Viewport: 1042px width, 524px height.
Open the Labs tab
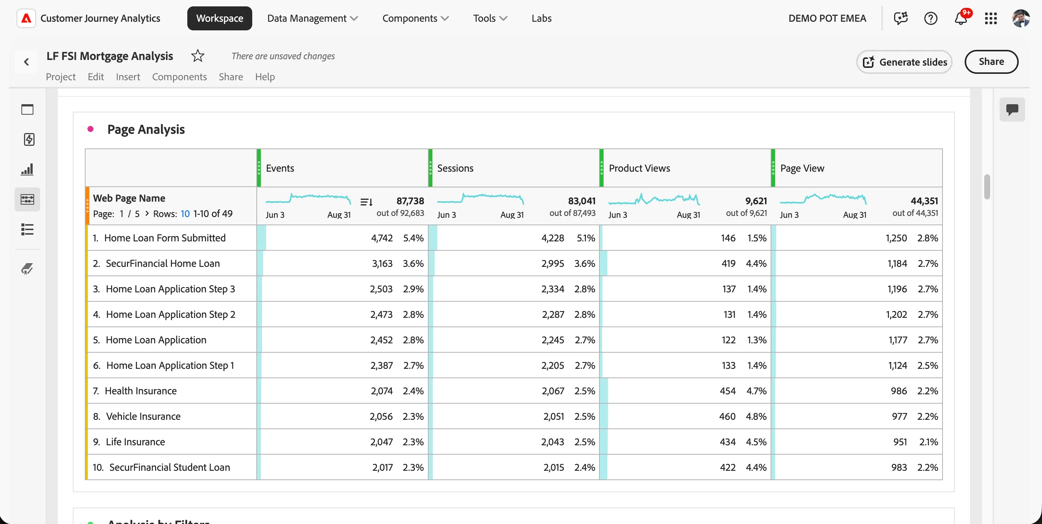coord(541,18)
